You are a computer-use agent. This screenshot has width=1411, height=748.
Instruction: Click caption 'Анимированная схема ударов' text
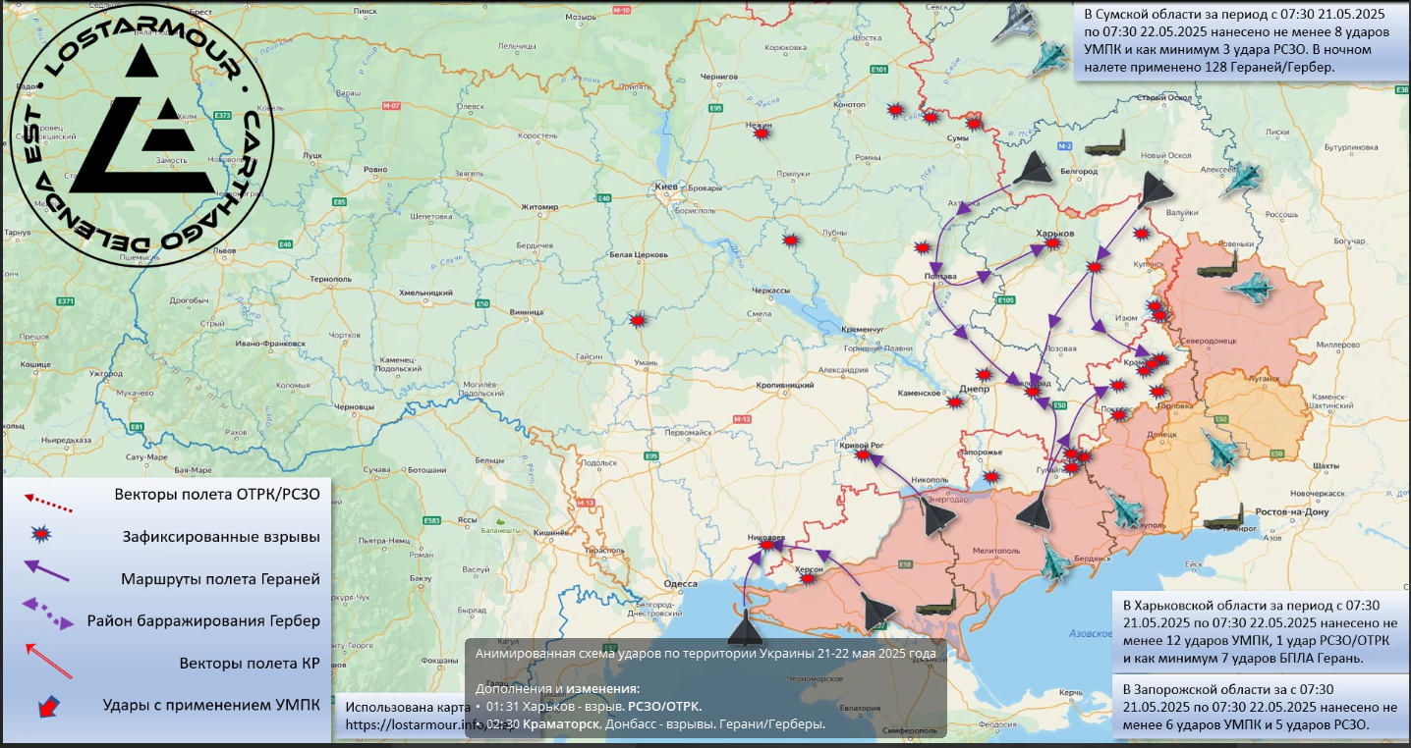705,653
